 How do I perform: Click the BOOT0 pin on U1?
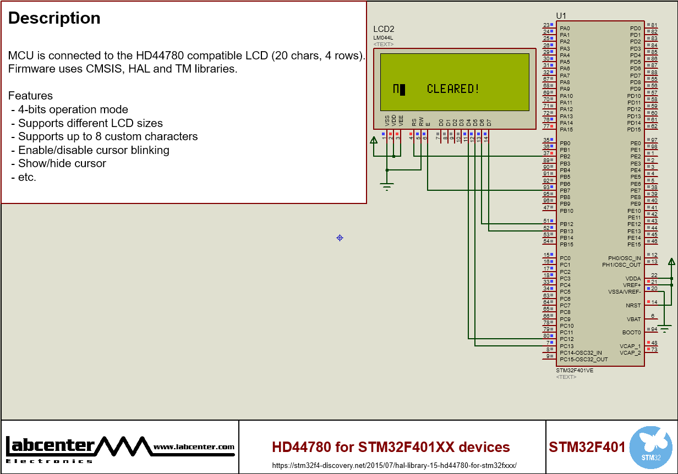point(631,332)
